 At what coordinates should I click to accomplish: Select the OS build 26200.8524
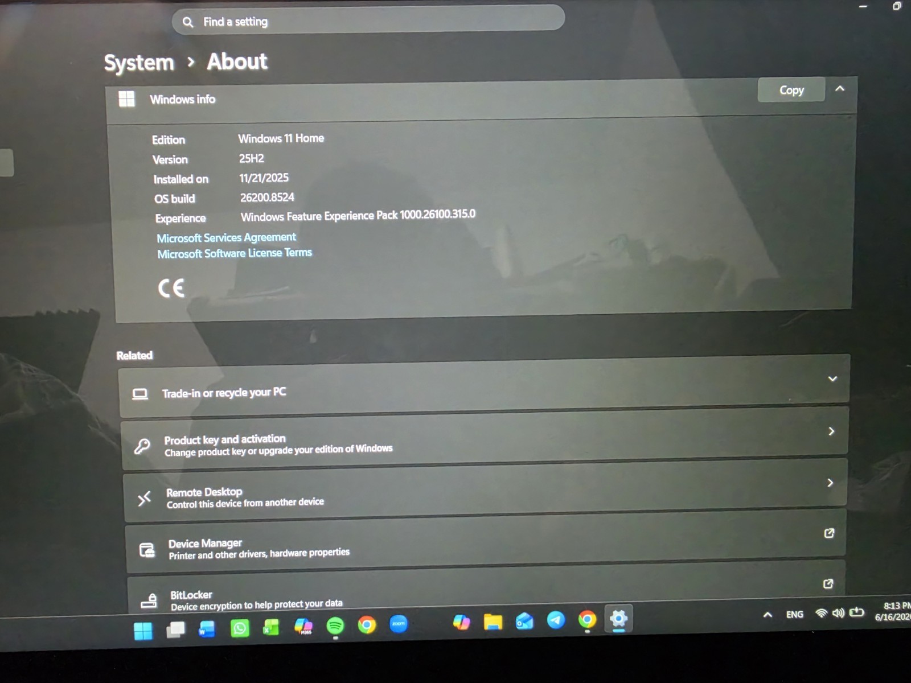coord(267,198)
